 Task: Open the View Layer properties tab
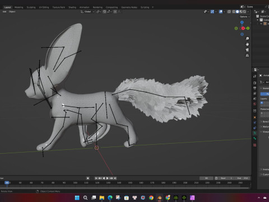tap(255, 93)
